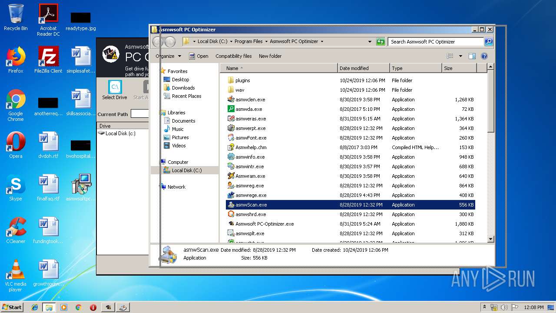556x313 pixels.
Task: Open the plugins folder icon
Action: (231, 80)
